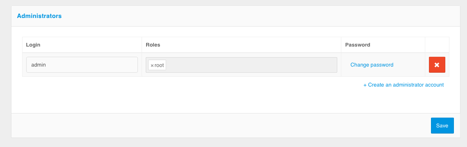
Task: Delete the admin account with red X button
Action: 437,65
